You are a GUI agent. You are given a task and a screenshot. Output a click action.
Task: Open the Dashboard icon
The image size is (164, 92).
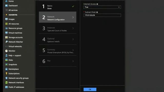tap(6, 6)
